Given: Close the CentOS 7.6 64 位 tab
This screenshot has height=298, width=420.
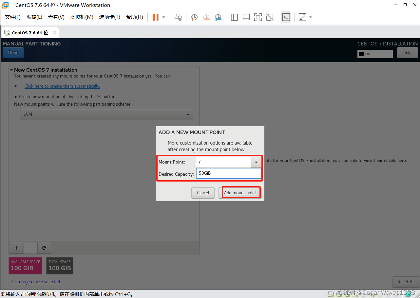Looking at the screenshot, I should [x=54, y=32].
